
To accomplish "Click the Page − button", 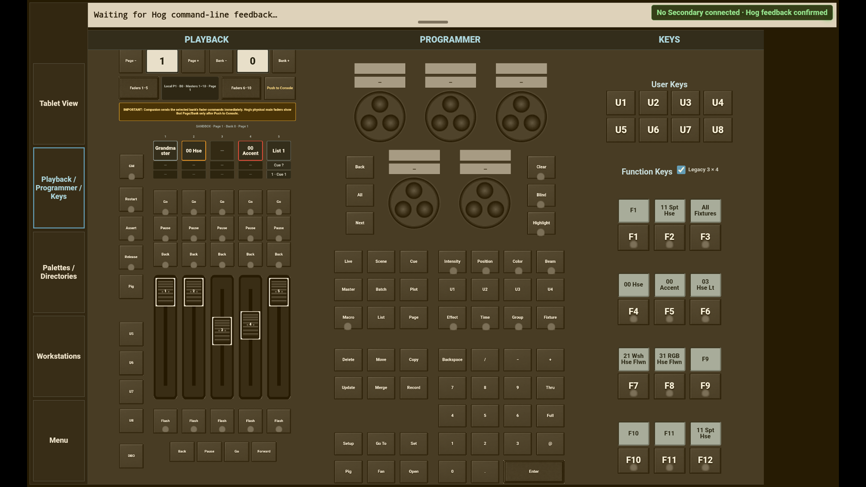I will tap(131, 61).
